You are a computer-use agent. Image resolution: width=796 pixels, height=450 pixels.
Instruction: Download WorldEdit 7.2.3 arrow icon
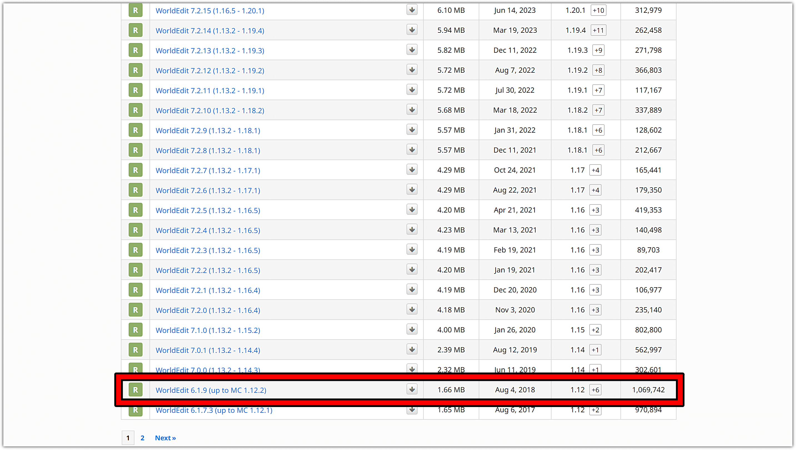click(412, 250)
